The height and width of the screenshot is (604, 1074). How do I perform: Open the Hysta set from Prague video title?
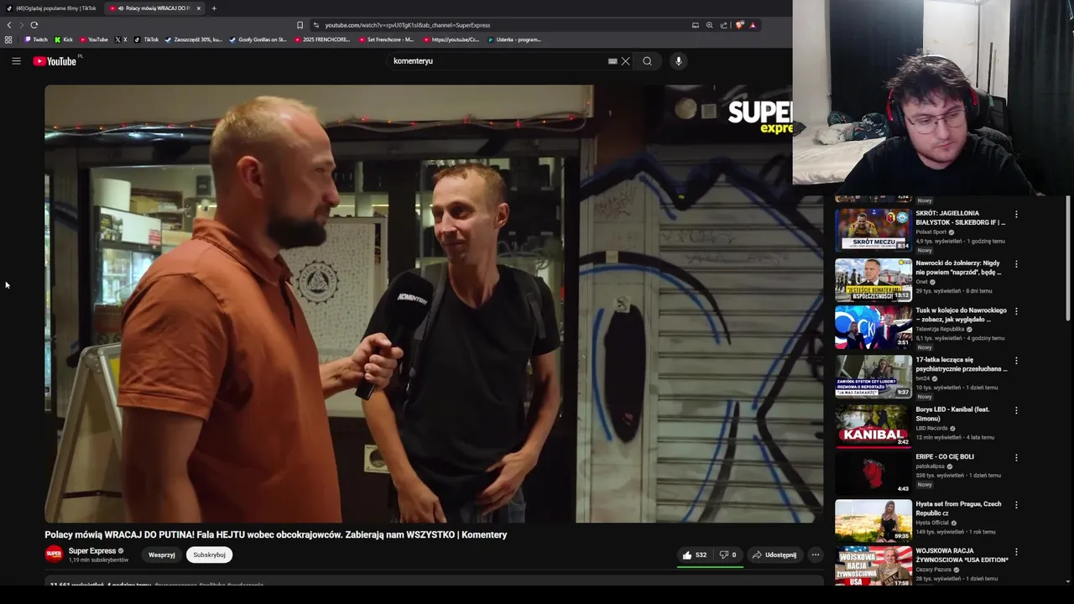(x=958, y=508)
